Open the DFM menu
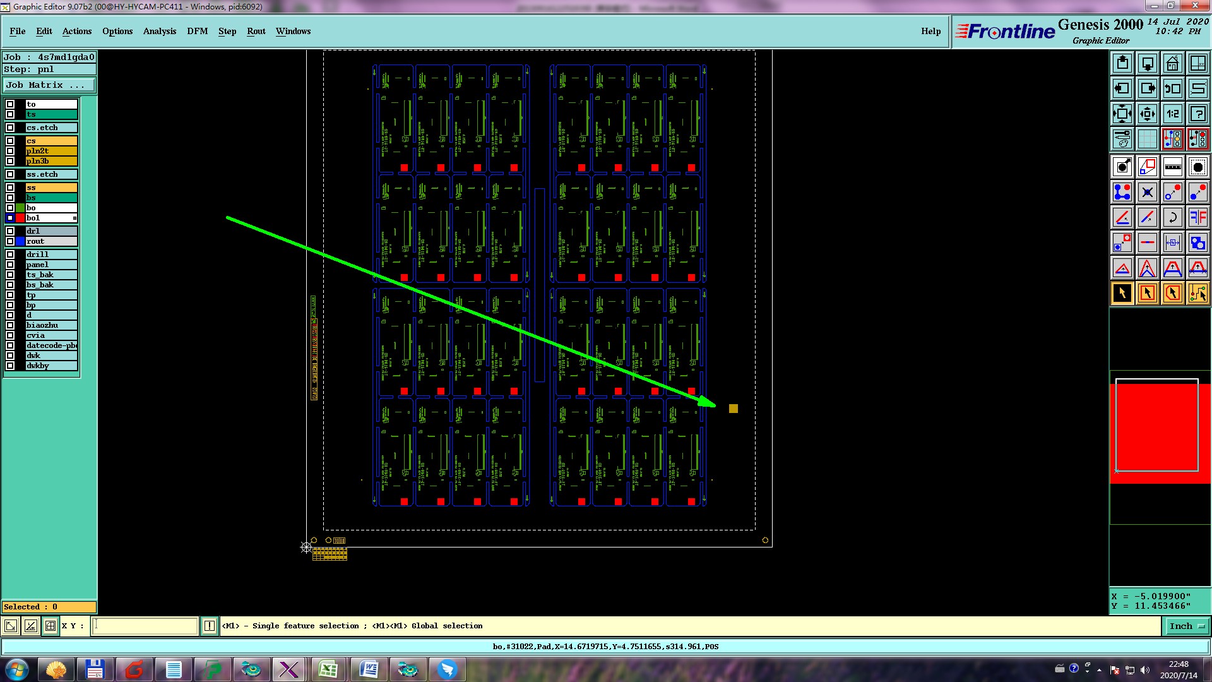This screenshot has width=1212, height=682. point(197,31)
